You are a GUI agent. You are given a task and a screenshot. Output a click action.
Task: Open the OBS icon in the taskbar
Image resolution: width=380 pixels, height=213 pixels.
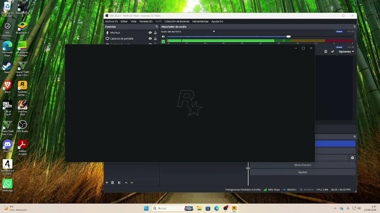coord(226,208)
